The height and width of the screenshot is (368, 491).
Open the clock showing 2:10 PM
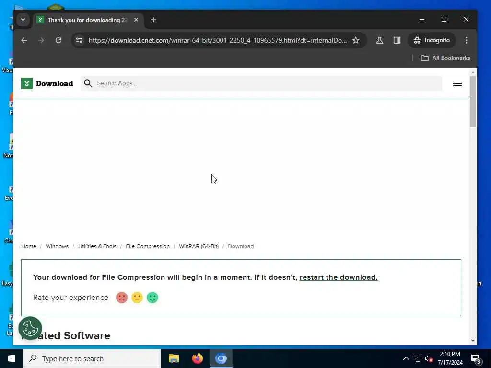point(450,358)
